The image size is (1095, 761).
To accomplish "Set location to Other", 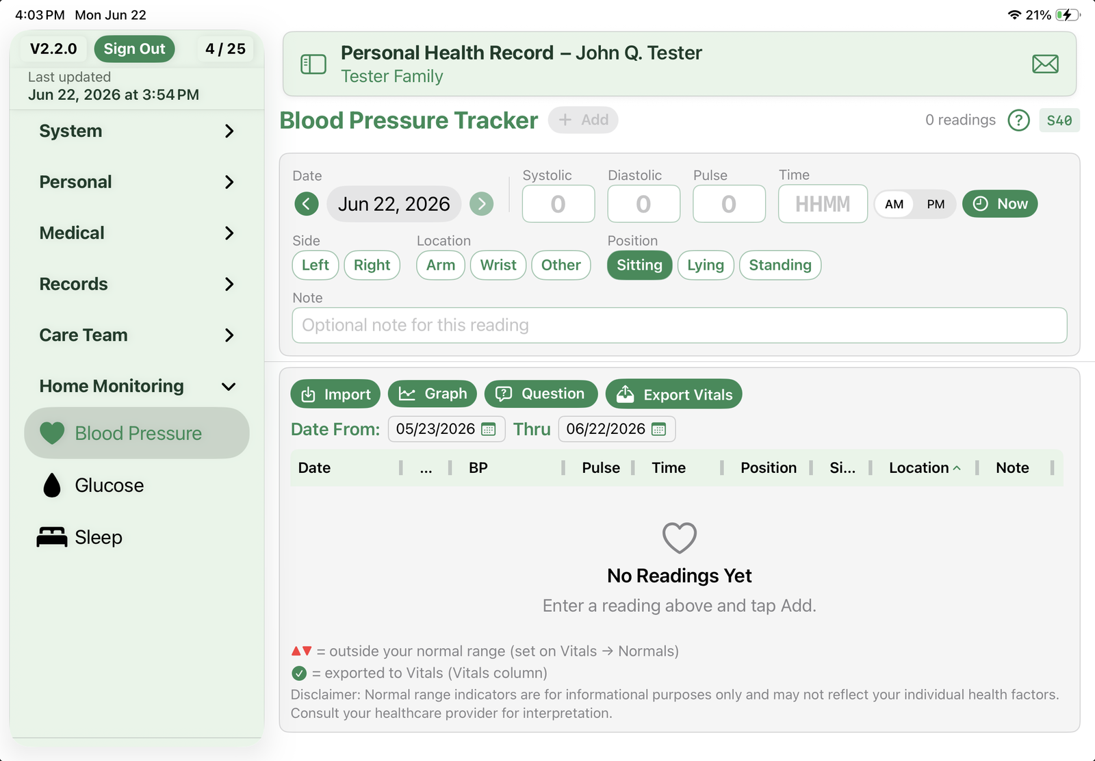I will click(x=561, y=265).
